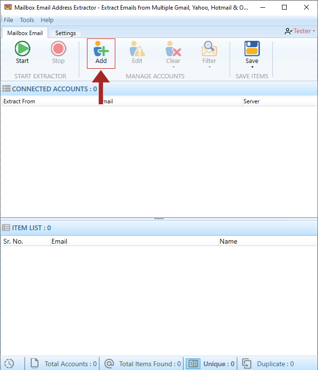Expand the Clear dropdown arrow
318x370 pixels.
[x=173, y=67]
